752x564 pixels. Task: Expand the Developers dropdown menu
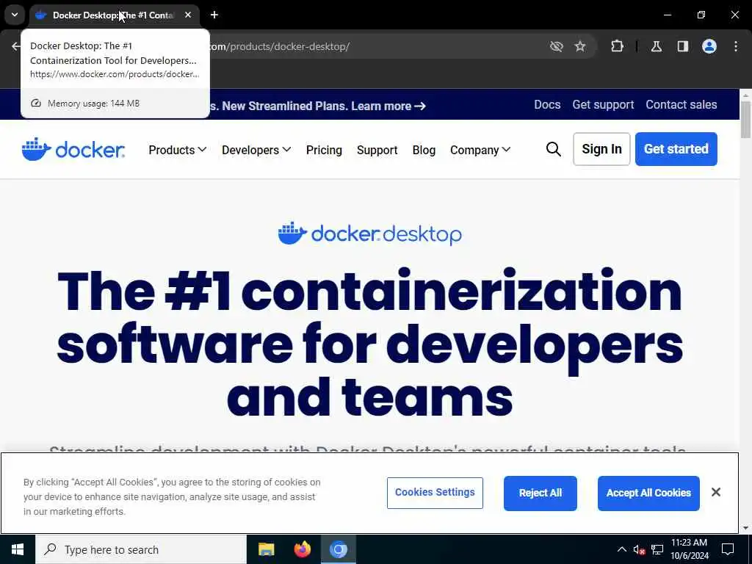pos(256,150)
